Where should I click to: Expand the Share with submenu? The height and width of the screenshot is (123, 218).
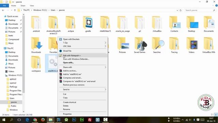tap(83, 67)
